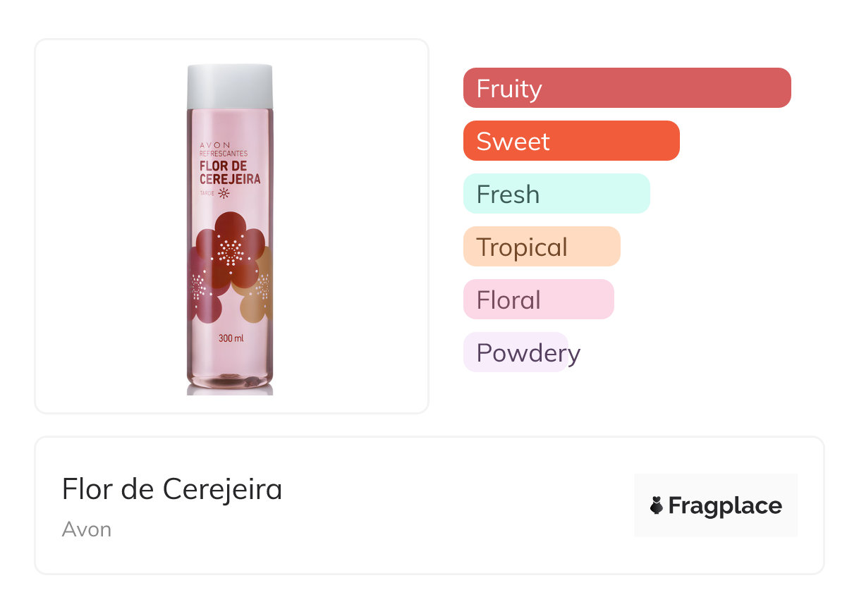Click the white bottle cap
Screen dimensions: 859x609
[x=230, y=86]
